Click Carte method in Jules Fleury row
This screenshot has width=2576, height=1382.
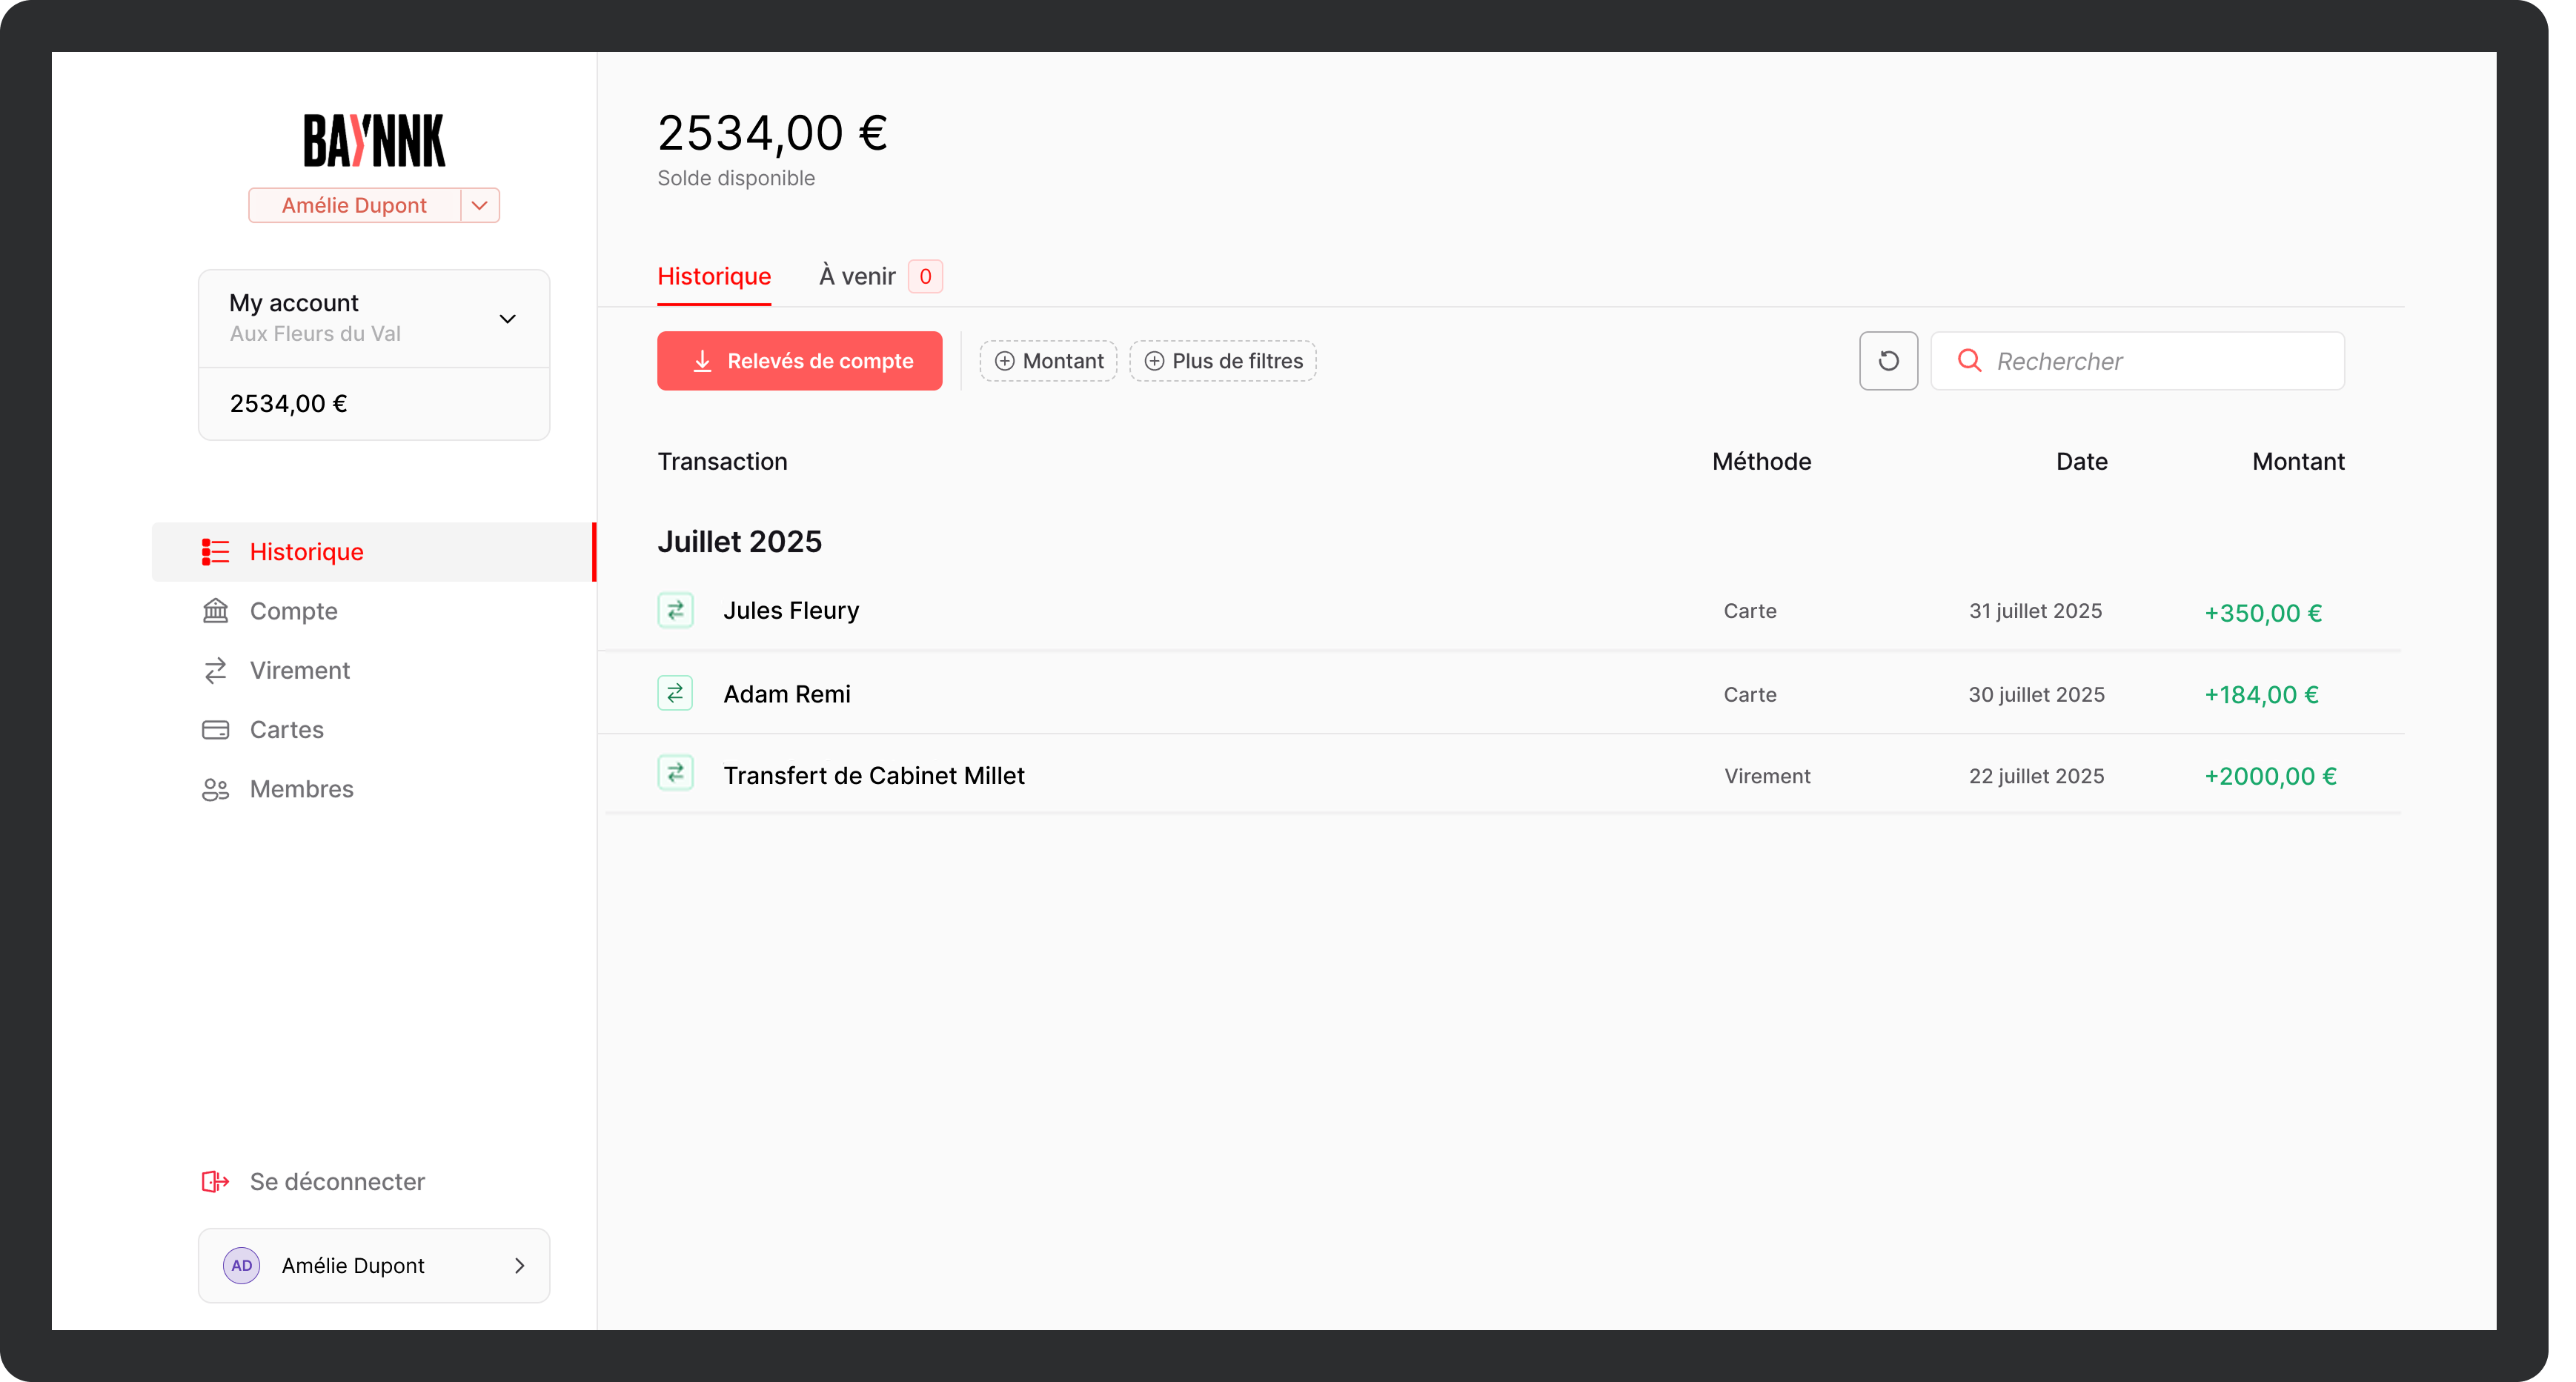coord(1750,611)
